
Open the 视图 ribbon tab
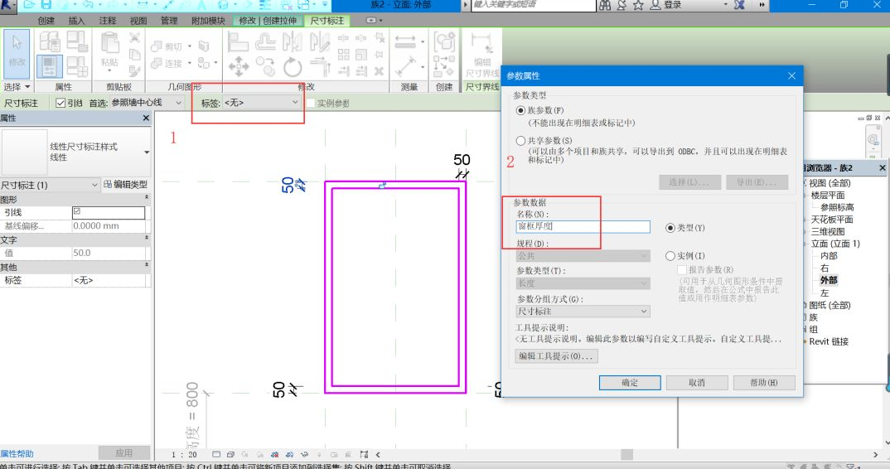coord(138,21)
